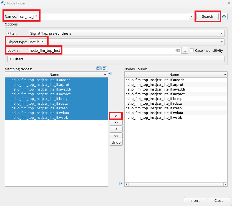The width and height of the screenshot is (232, 206).
Task: Click Nodes Found scrollbar right arrow
Action: 225,184
